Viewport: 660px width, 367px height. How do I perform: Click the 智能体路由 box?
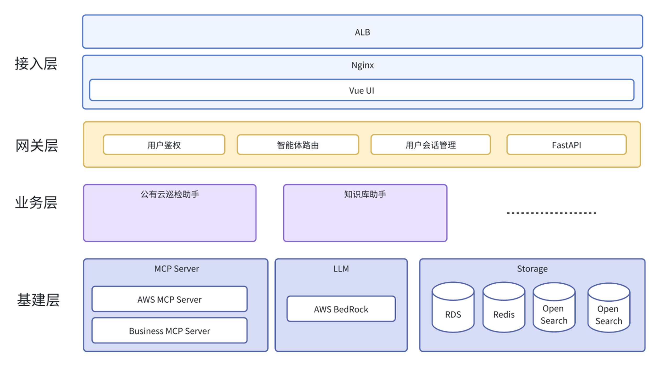(298, 145)
